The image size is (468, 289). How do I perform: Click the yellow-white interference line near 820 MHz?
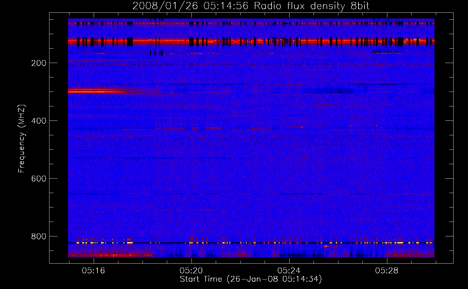[251, 243]
